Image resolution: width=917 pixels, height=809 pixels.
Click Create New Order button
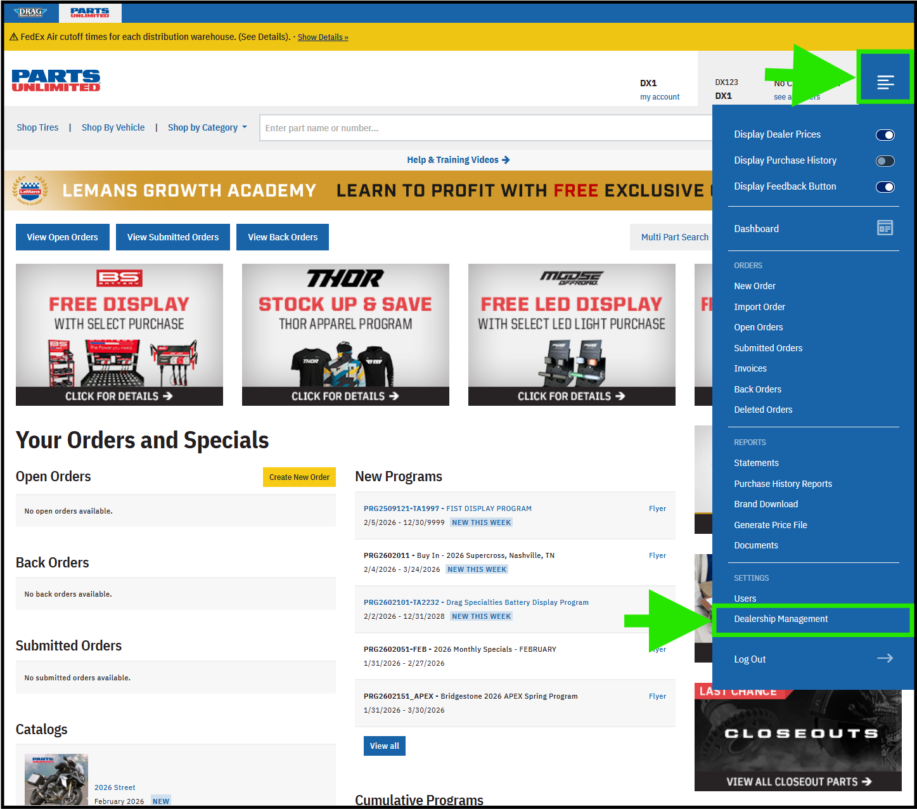point(299,477)
